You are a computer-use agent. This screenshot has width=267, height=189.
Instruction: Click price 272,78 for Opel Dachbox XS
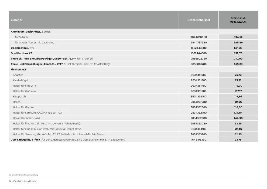(238, 53)
